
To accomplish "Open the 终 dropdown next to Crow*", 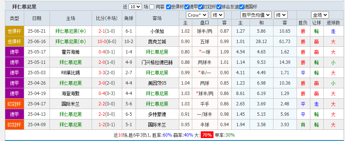I will (x=217, y=15).
